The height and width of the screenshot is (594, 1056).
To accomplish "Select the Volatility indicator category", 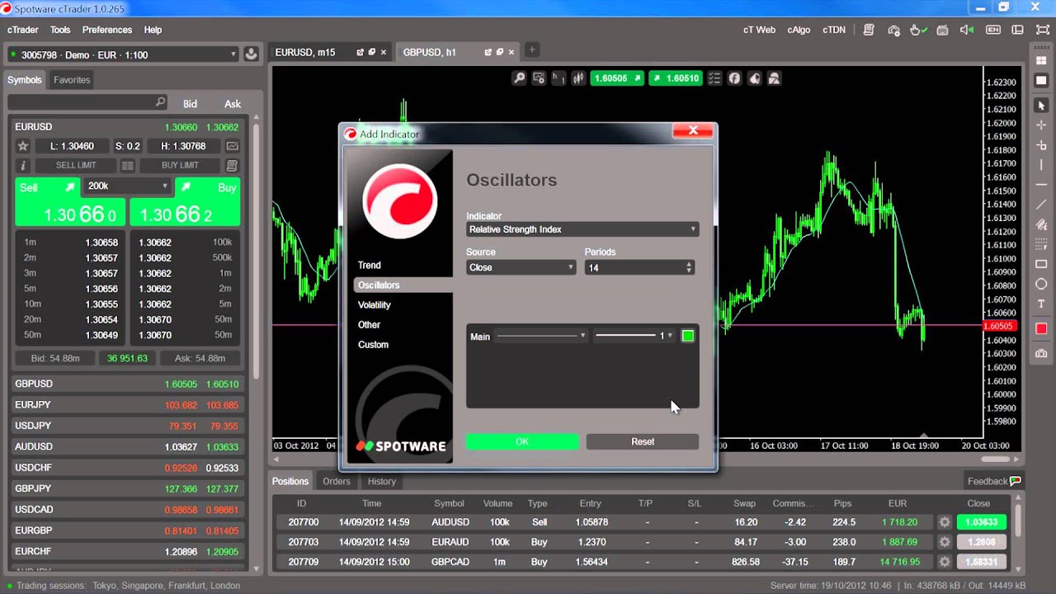I will [x=375, y=304].
